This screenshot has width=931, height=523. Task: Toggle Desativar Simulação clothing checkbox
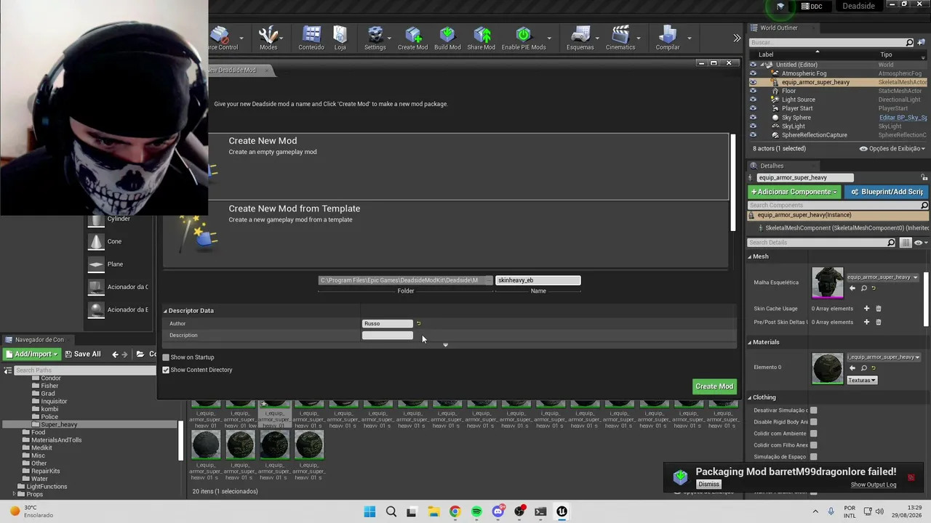tap(813, 410)
